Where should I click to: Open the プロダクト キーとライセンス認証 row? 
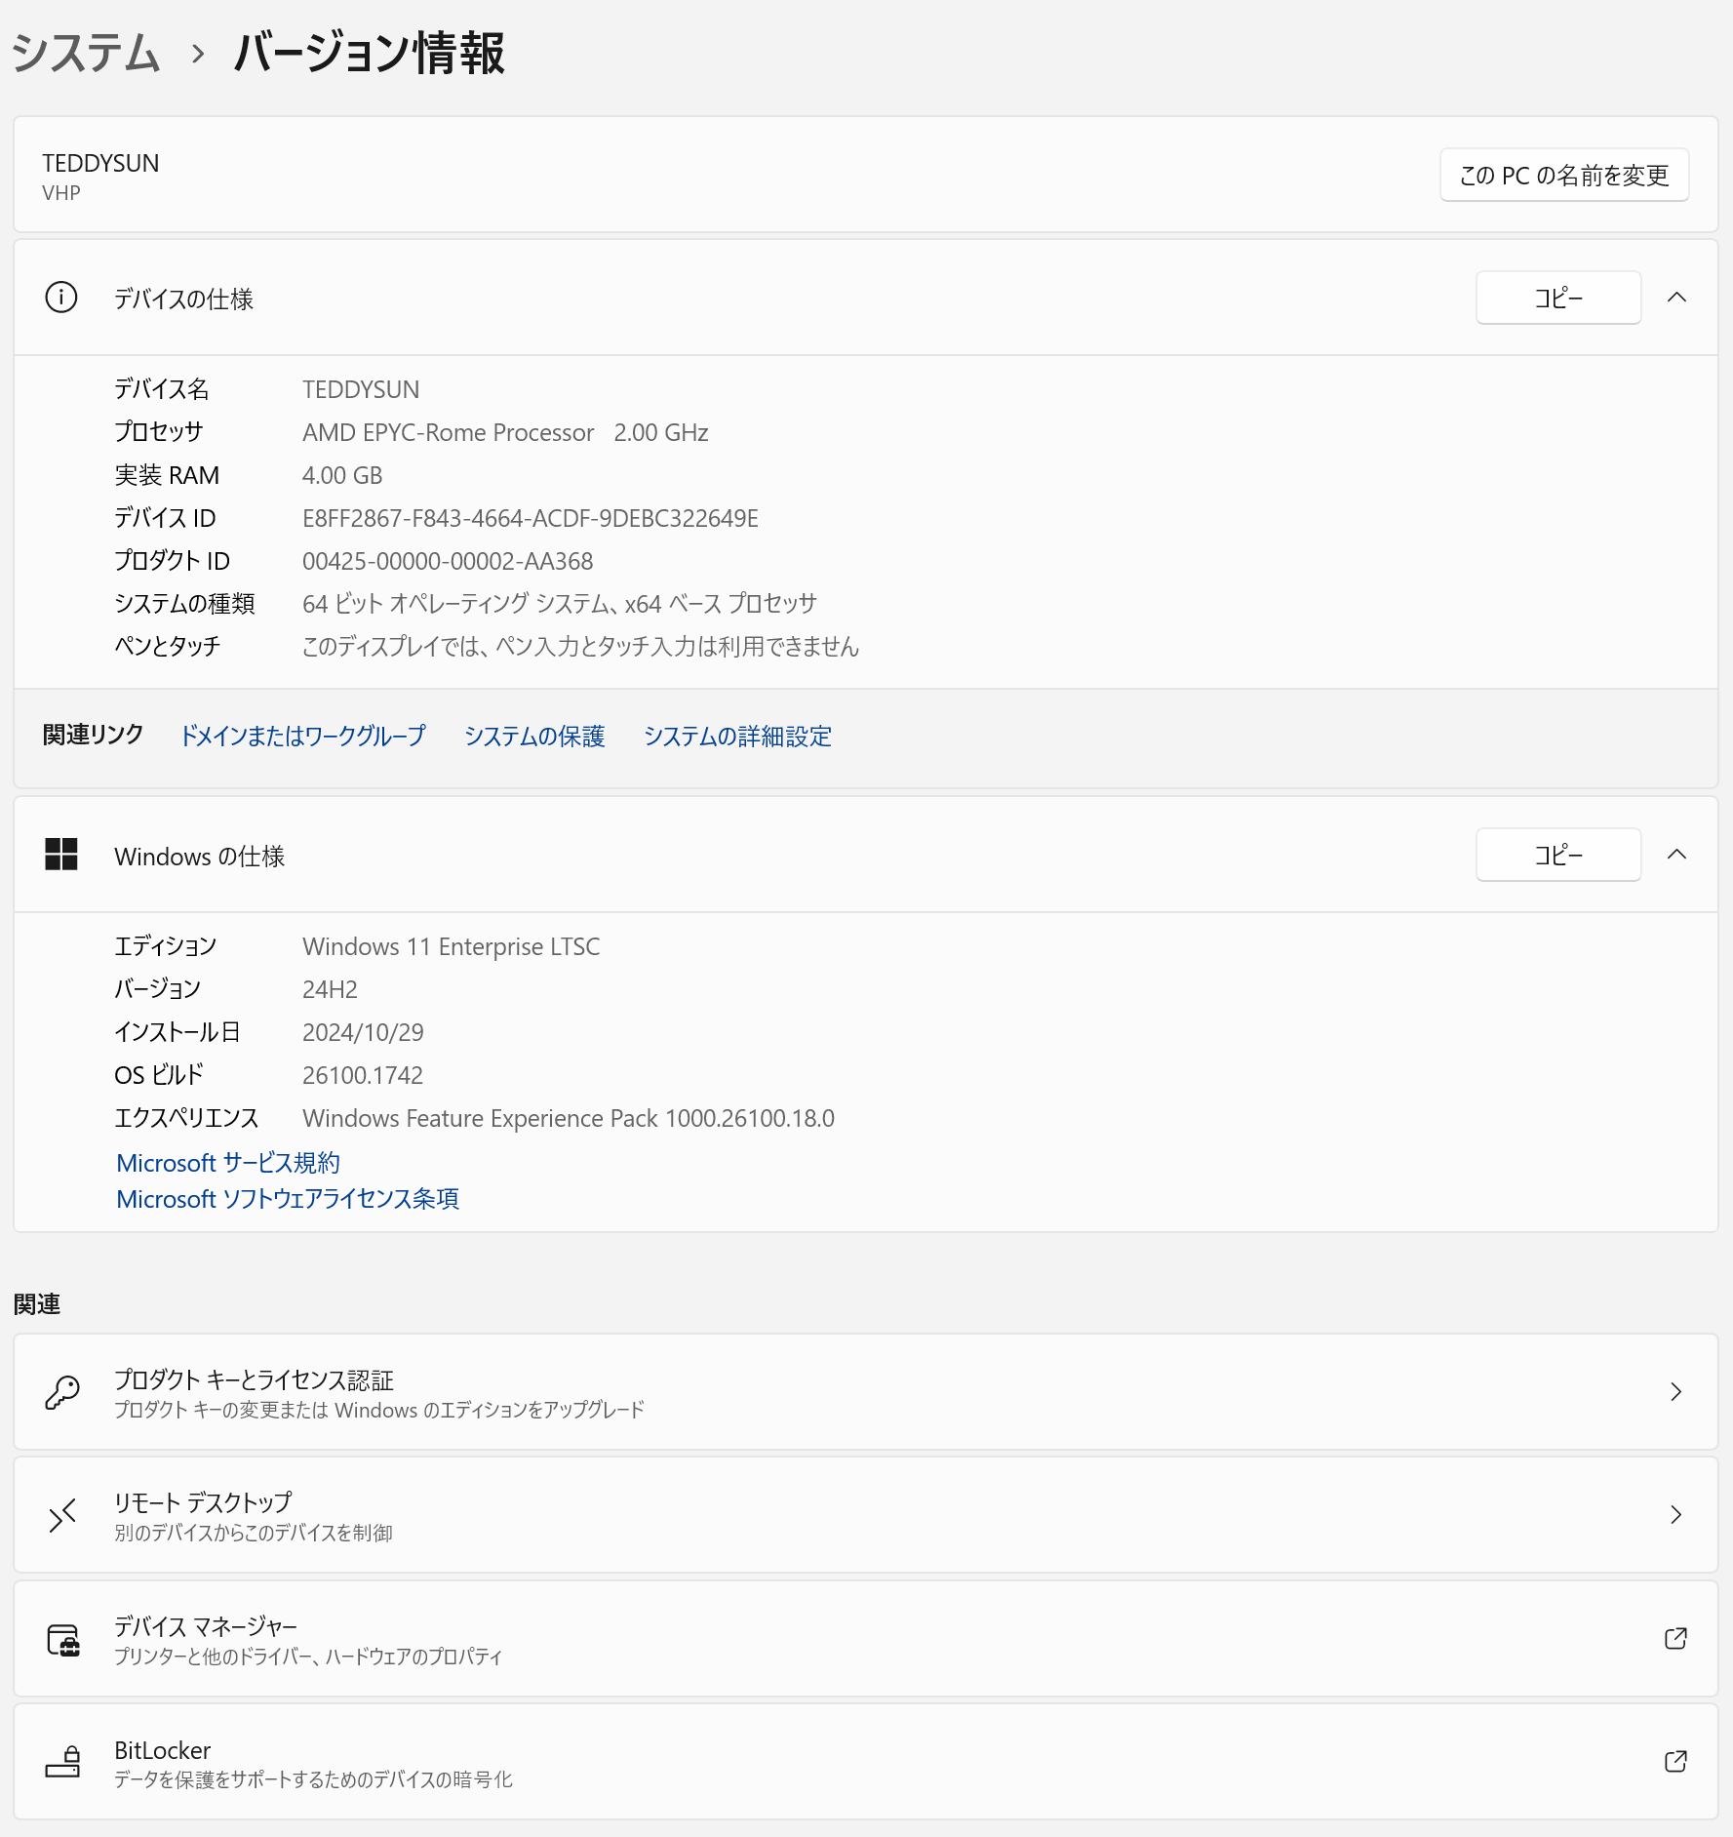[x=866, y=1392]
